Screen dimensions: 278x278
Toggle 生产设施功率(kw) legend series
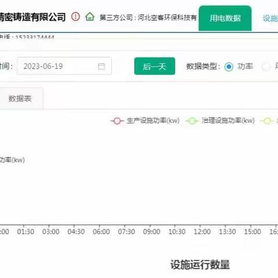click(x=145, y=121)
